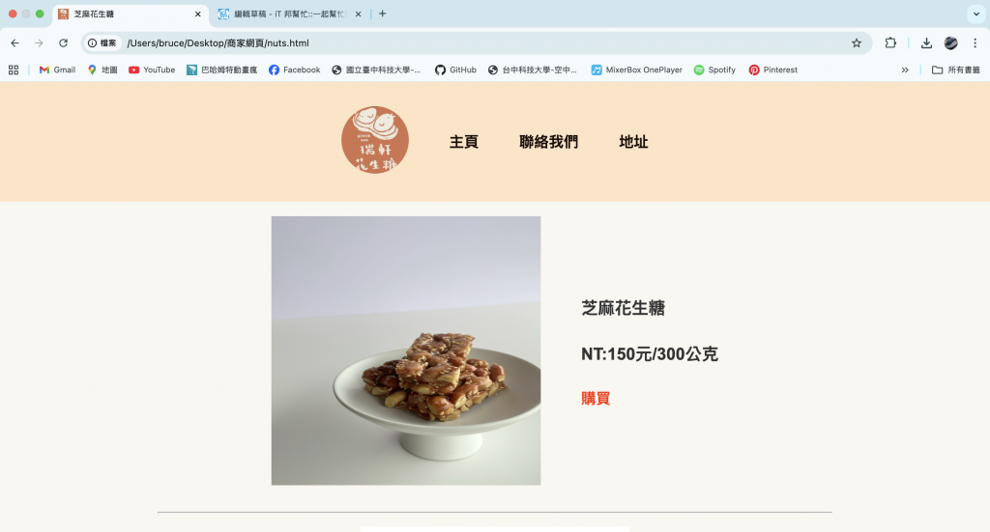This screenshot has height=532, width=990.
Task: Open the downloads icon in toolbar
Action: tap(926, 42)
